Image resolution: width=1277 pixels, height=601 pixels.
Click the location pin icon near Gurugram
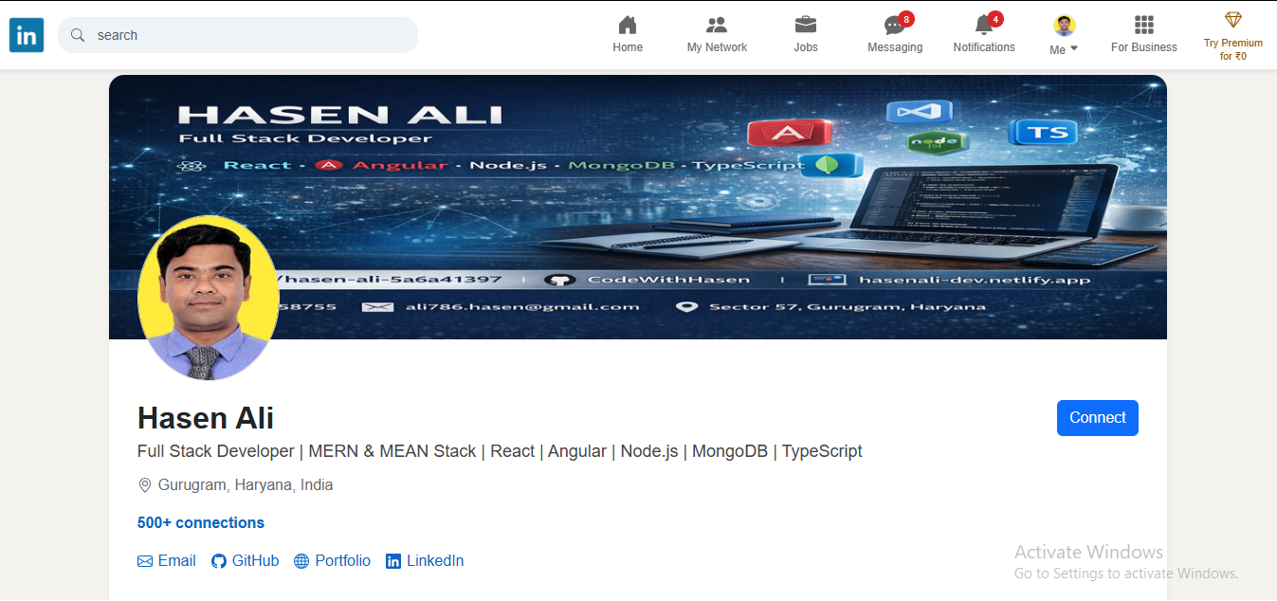(x=145, y=485)
